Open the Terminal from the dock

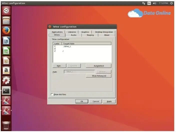tap(6, 90)
